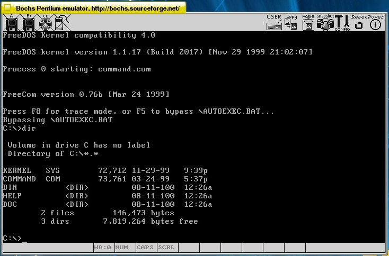Click the Reset icon
The image size is (389, 256).
pyautogui.click(x=359, y=23)
